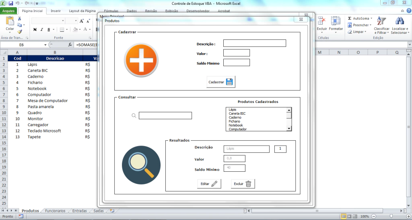
Task: Open the Inserir ribbon tab
Action: pyautogui.click(x=56, y=11)
